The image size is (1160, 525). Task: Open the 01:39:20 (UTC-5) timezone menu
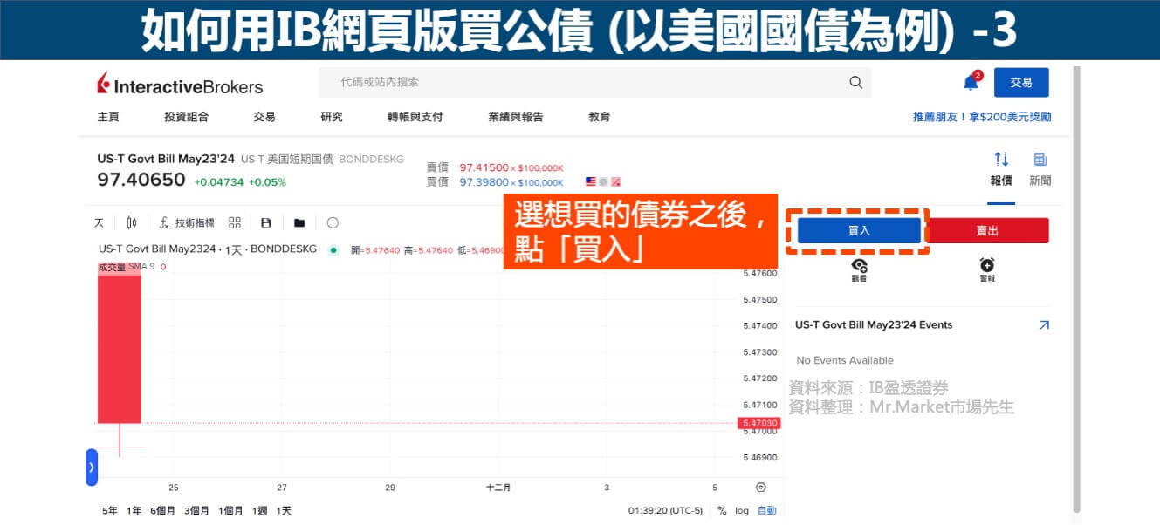665,510
